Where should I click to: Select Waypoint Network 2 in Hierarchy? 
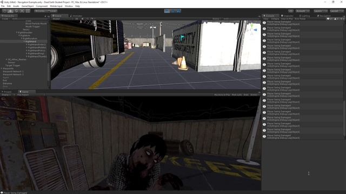click(13, 74)
